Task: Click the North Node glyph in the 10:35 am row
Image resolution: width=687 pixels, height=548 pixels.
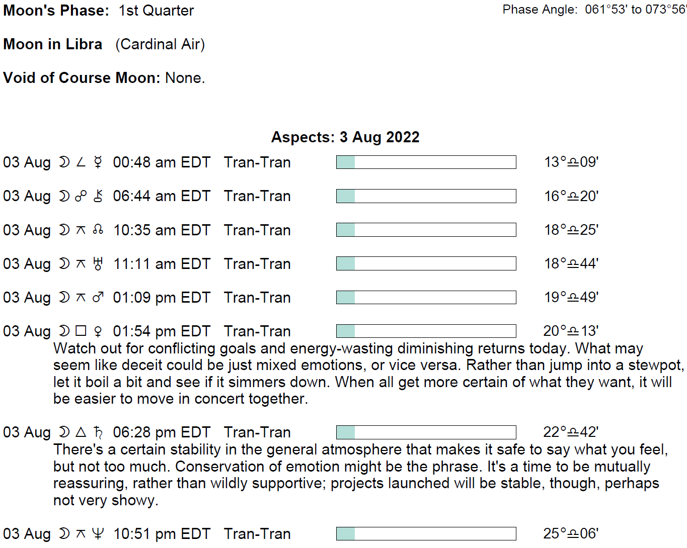Action: tap(98, 230)
